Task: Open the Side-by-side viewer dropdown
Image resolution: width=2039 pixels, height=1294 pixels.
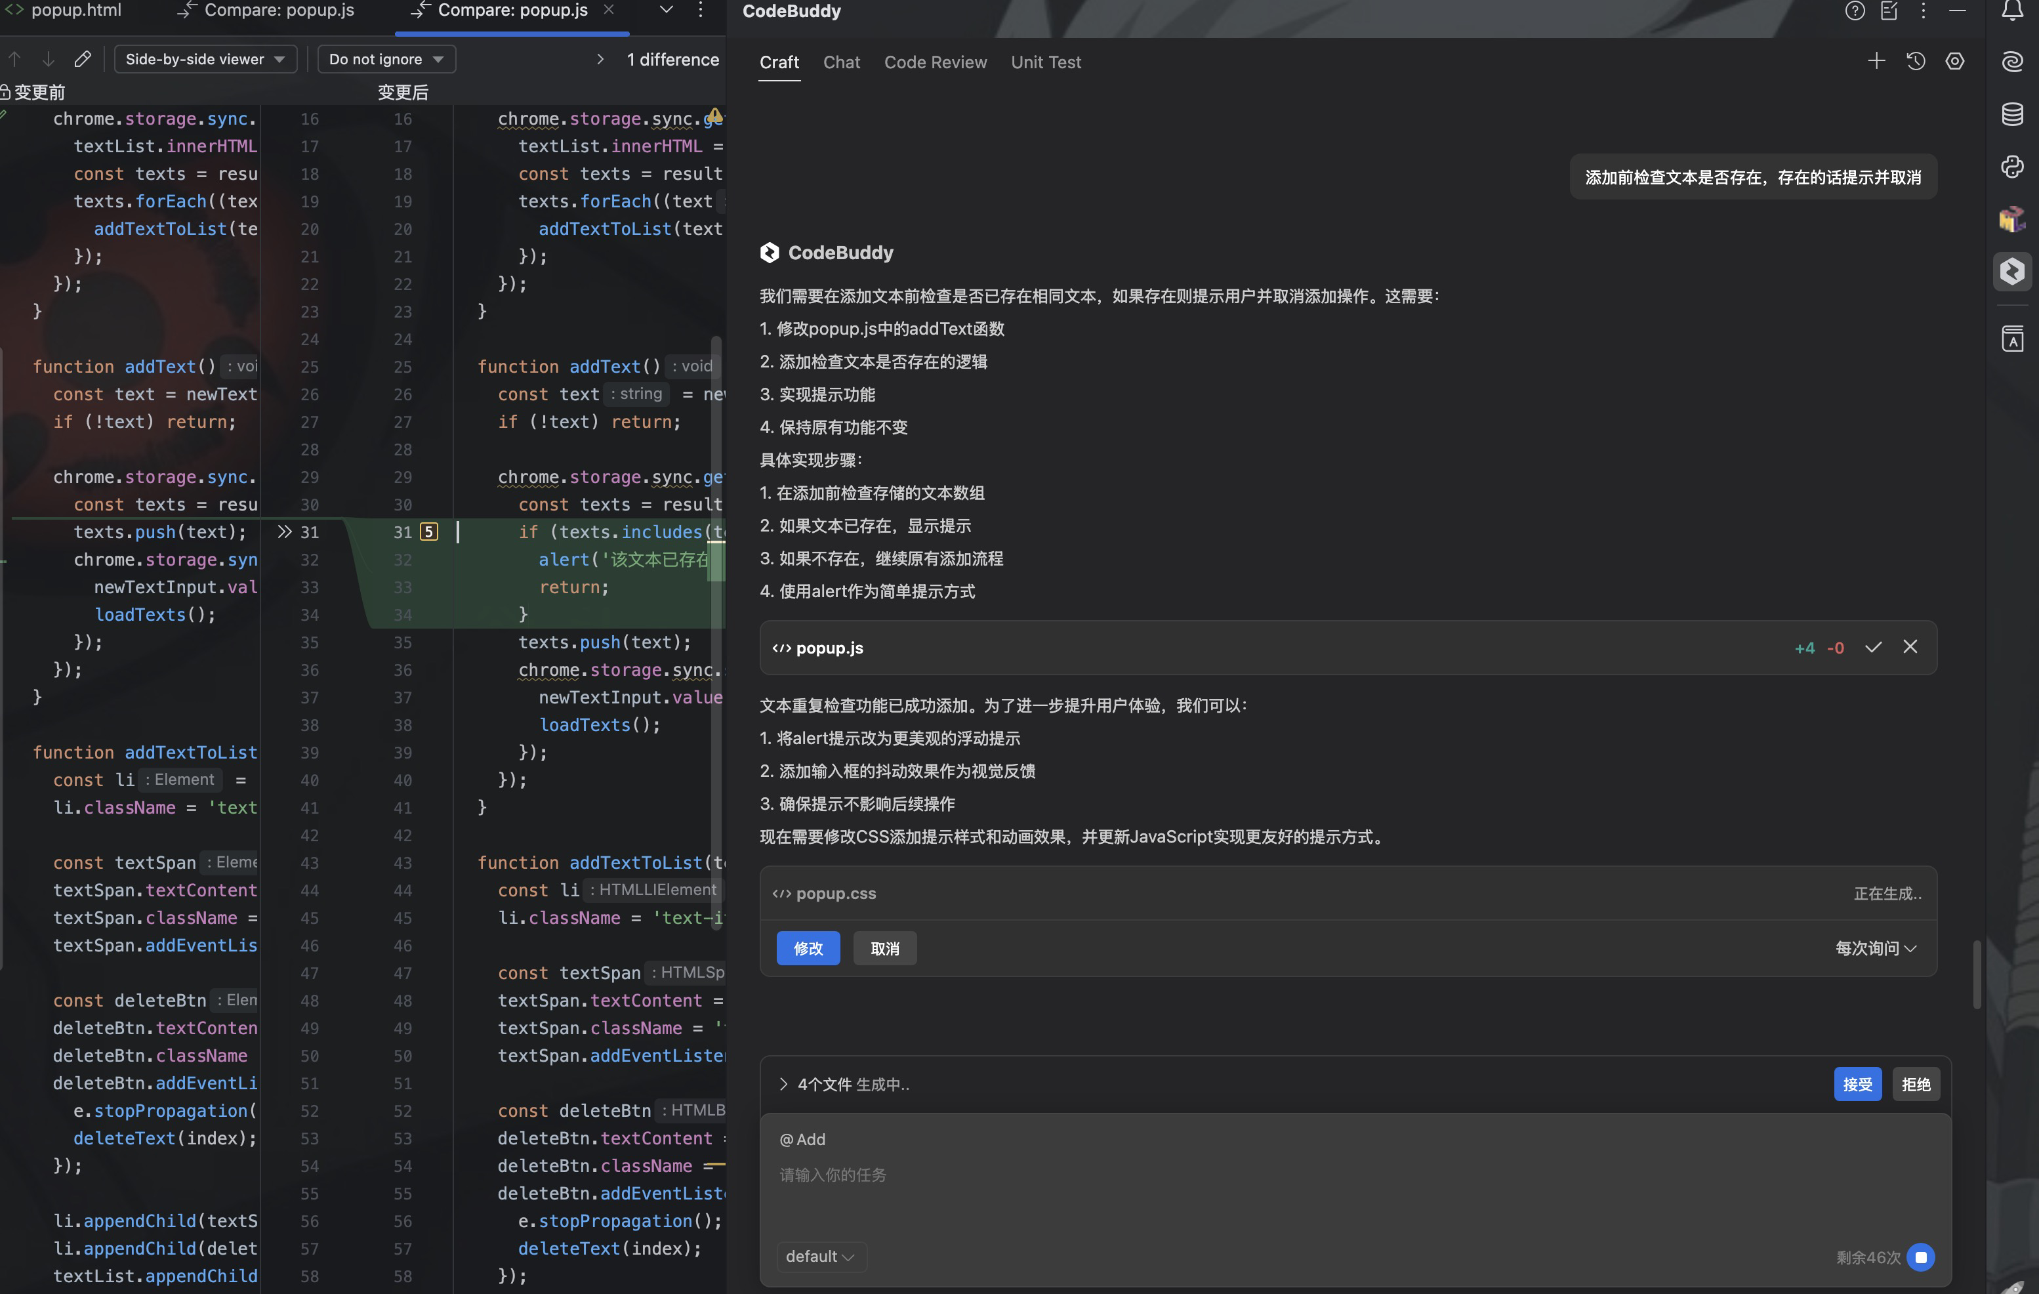Action: click(x=204, y=59)
